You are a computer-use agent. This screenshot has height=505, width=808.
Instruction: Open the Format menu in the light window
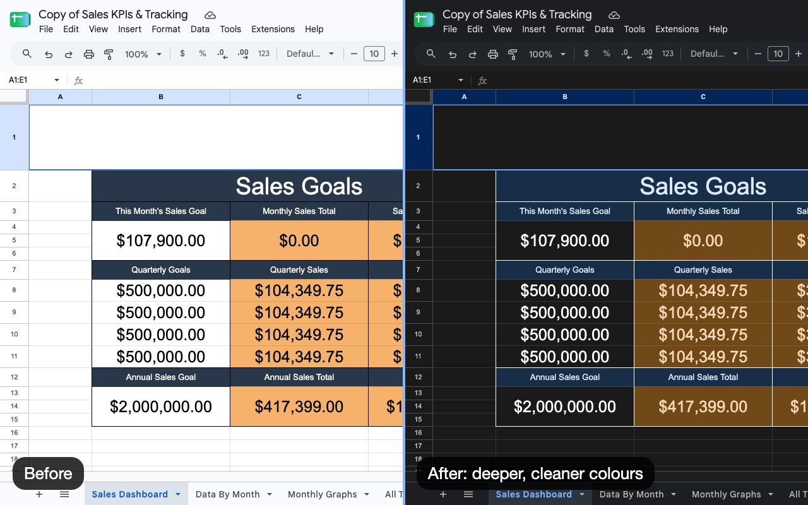(166, 29)
